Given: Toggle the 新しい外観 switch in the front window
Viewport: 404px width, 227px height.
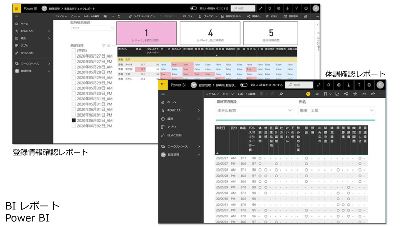Looking at the screenshot, I should click(x=244, y=85).
